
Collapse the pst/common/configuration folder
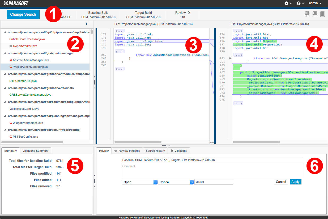[5, 102]
